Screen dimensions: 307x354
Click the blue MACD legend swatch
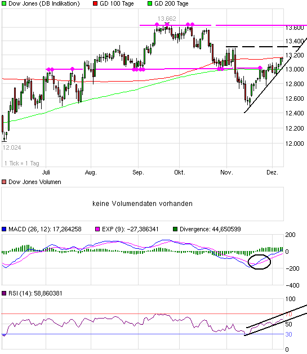click(x=4, y=229)
